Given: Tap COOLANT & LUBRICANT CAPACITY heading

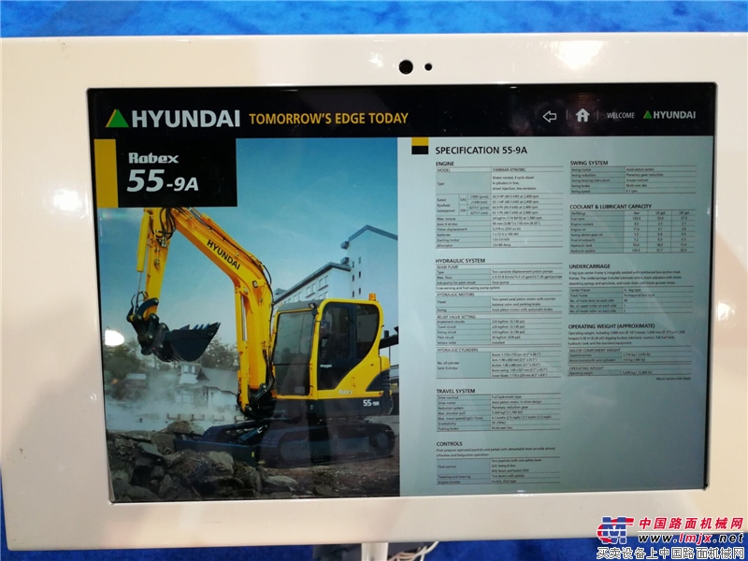Looking at the screenshot, I should click(611, 207).
